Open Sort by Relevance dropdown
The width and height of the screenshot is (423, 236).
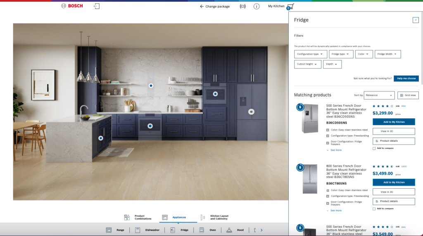(379, 95)
